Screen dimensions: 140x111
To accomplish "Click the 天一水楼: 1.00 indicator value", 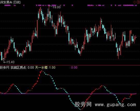I will point(45,68).
